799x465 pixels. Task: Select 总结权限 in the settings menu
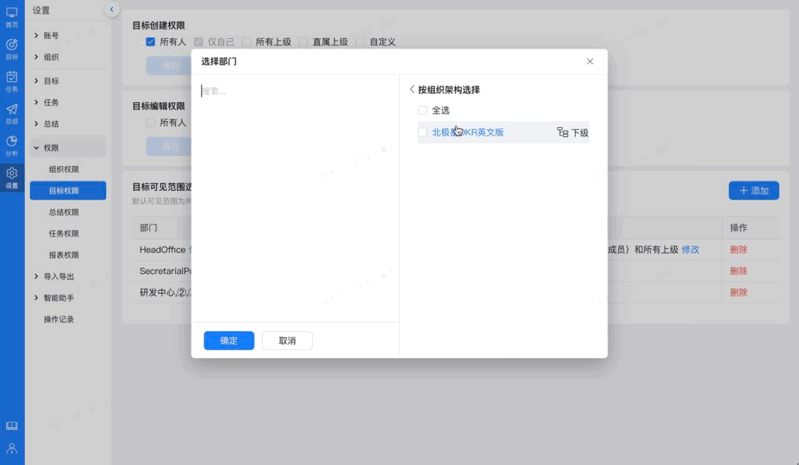pos(64,212)
